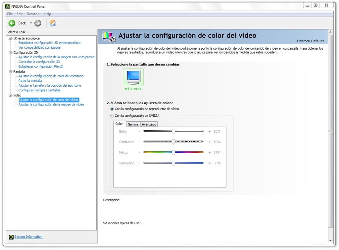Click the Saturación slider handle
Image resolution: width=339 pixels, height=250 pixels.
point(173,163)
